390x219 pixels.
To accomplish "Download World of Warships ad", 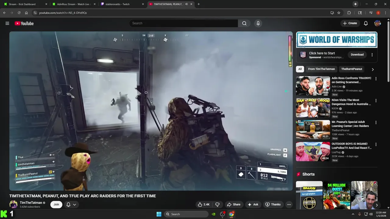I will (x=357, y=55).
